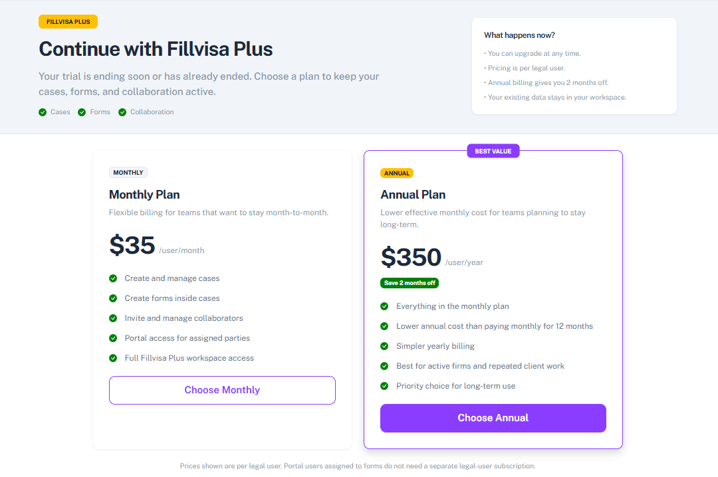This screenshot has width=718, height=477.
Task: Click the Save 2 months off green badge
Action: click(410, 283)
